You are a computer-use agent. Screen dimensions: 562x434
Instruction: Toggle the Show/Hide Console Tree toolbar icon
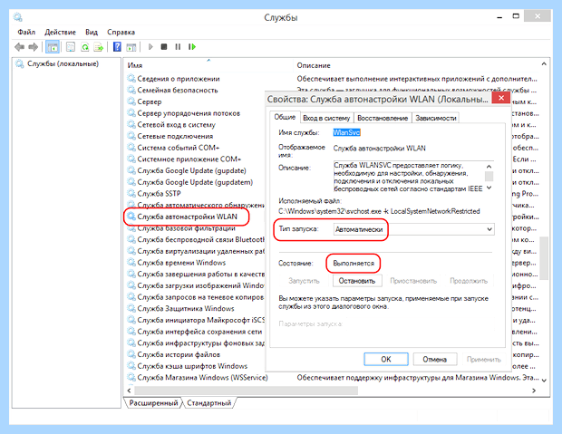(53, 46)
